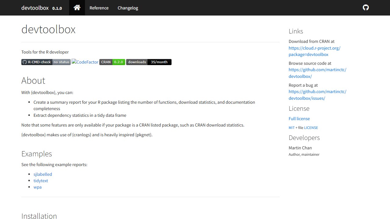Open the wpa example report
The width and height of the screenshot is (390, 219).
tap(37, 187)
